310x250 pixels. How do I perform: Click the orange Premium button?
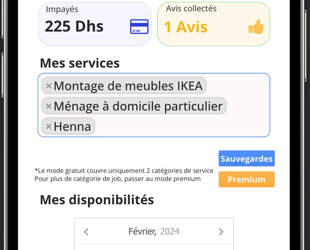click(247, 179)
